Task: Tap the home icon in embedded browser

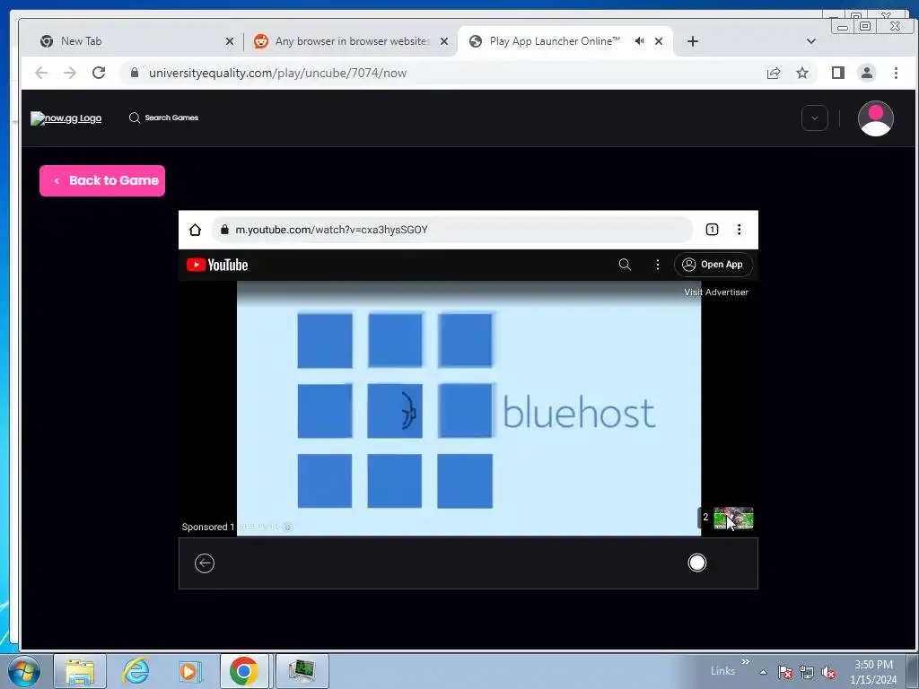Action: tap(195, 230)
